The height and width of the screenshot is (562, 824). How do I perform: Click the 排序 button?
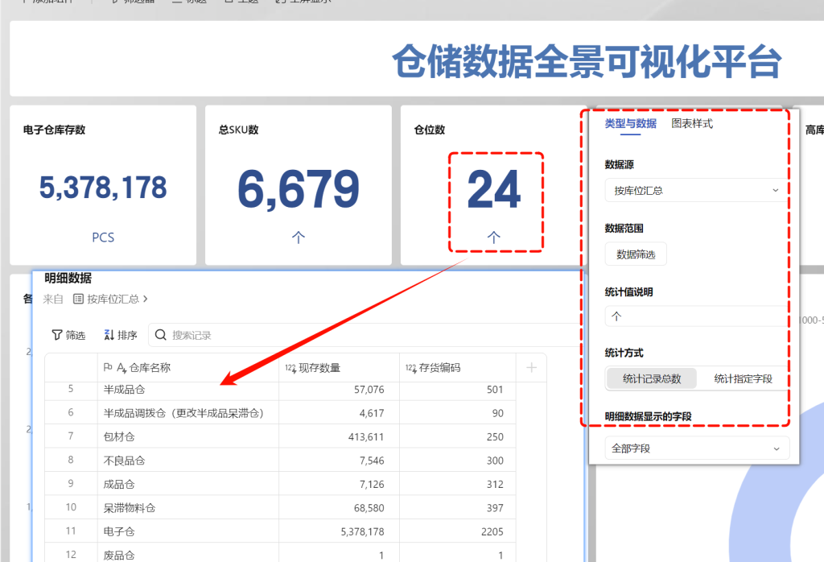pos(121,335)
